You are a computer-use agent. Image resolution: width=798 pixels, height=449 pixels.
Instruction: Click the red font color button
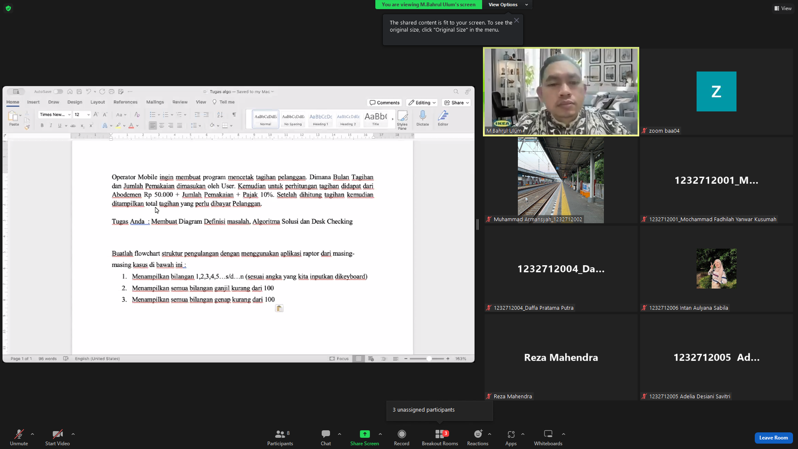pos(131,126)
